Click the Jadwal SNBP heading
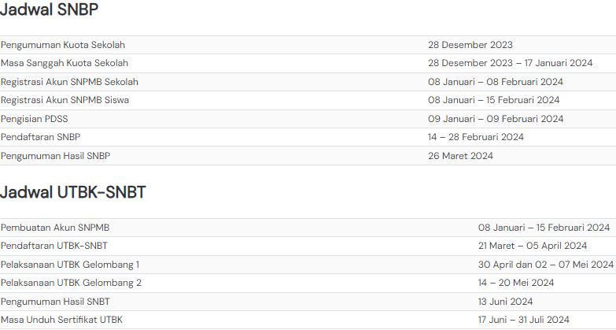Screen dimensions: 616x330 pos(50,10)
